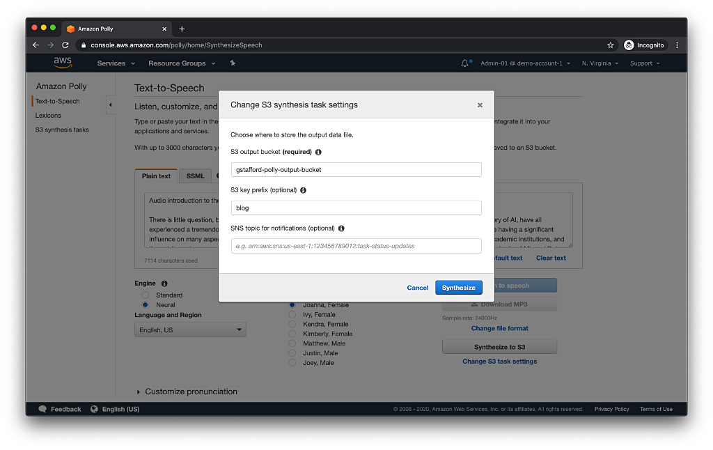Open the English, US language dropdown

191,330
